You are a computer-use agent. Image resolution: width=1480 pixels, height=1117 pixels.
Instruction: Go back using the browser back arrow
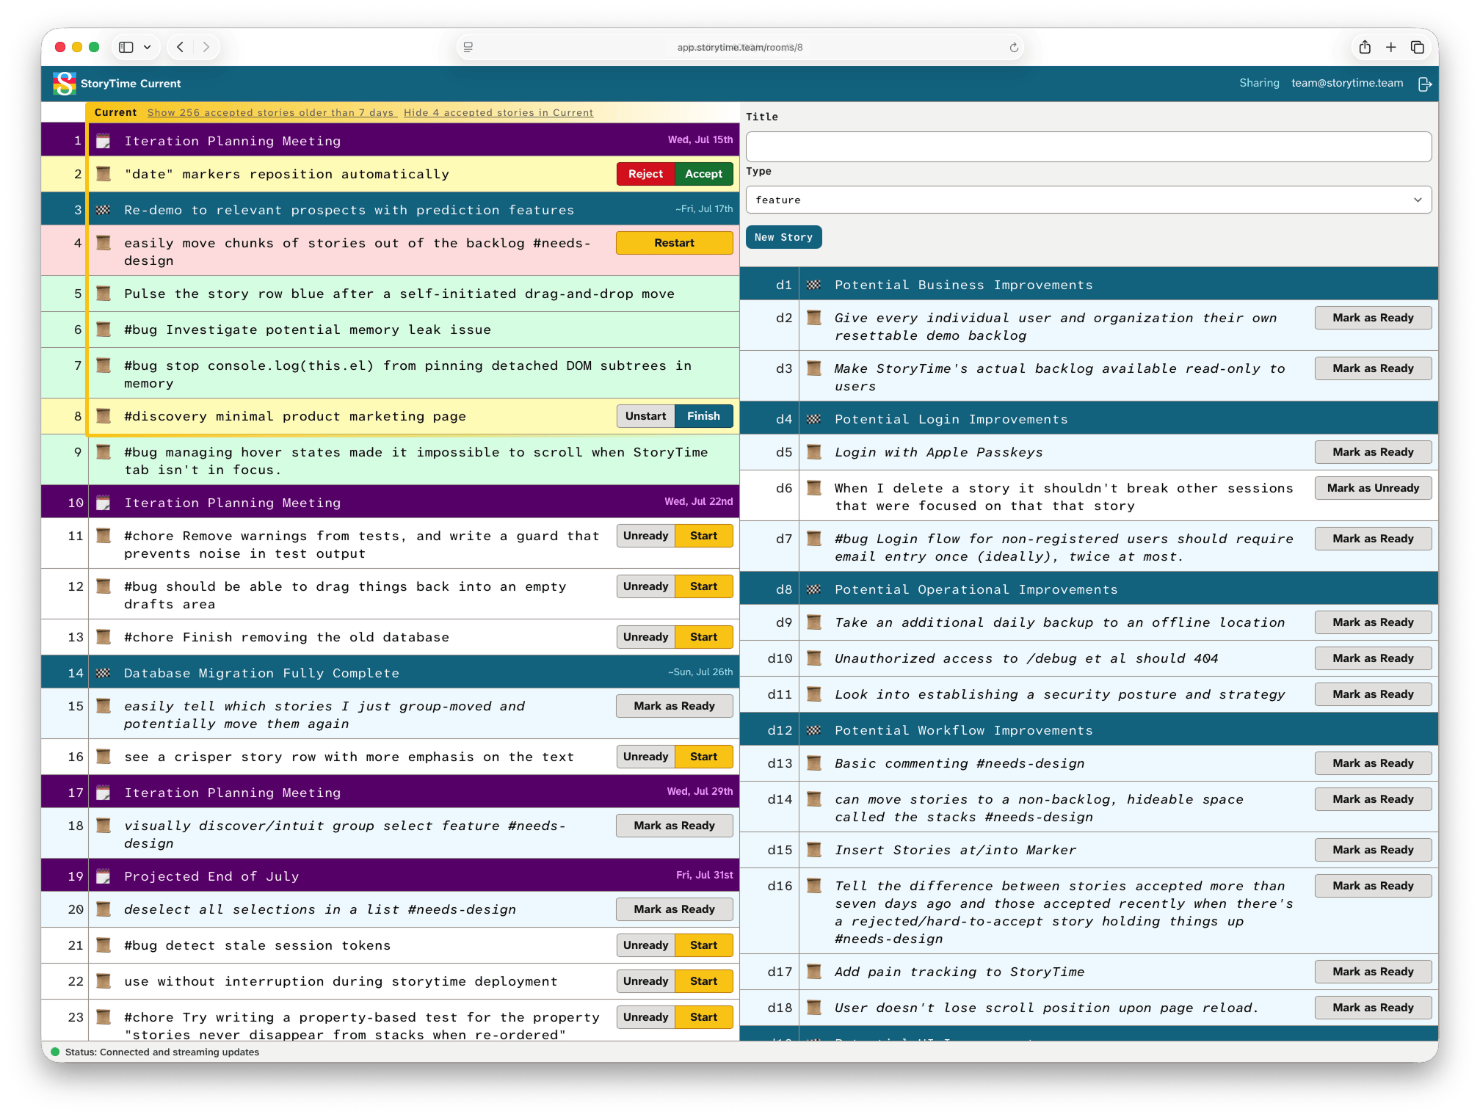pos(180,47)
